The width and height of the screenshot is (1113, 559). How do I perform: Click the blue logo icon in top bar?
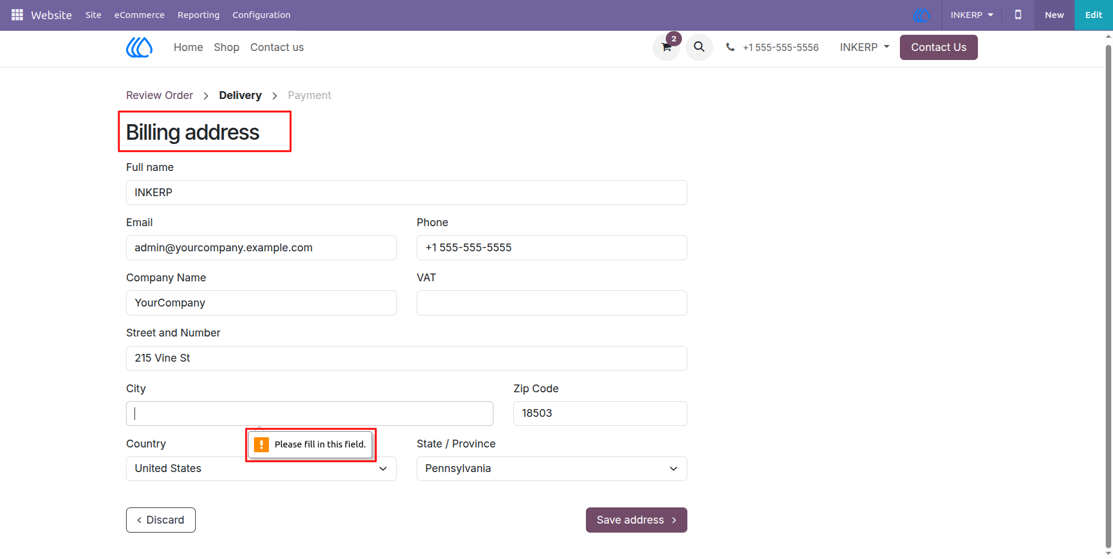point(921,15)
